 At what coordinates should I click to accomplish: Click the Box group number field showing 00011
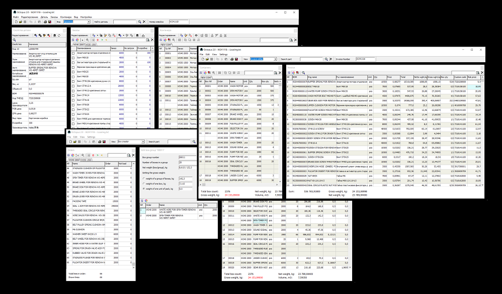tap(188, 158)
